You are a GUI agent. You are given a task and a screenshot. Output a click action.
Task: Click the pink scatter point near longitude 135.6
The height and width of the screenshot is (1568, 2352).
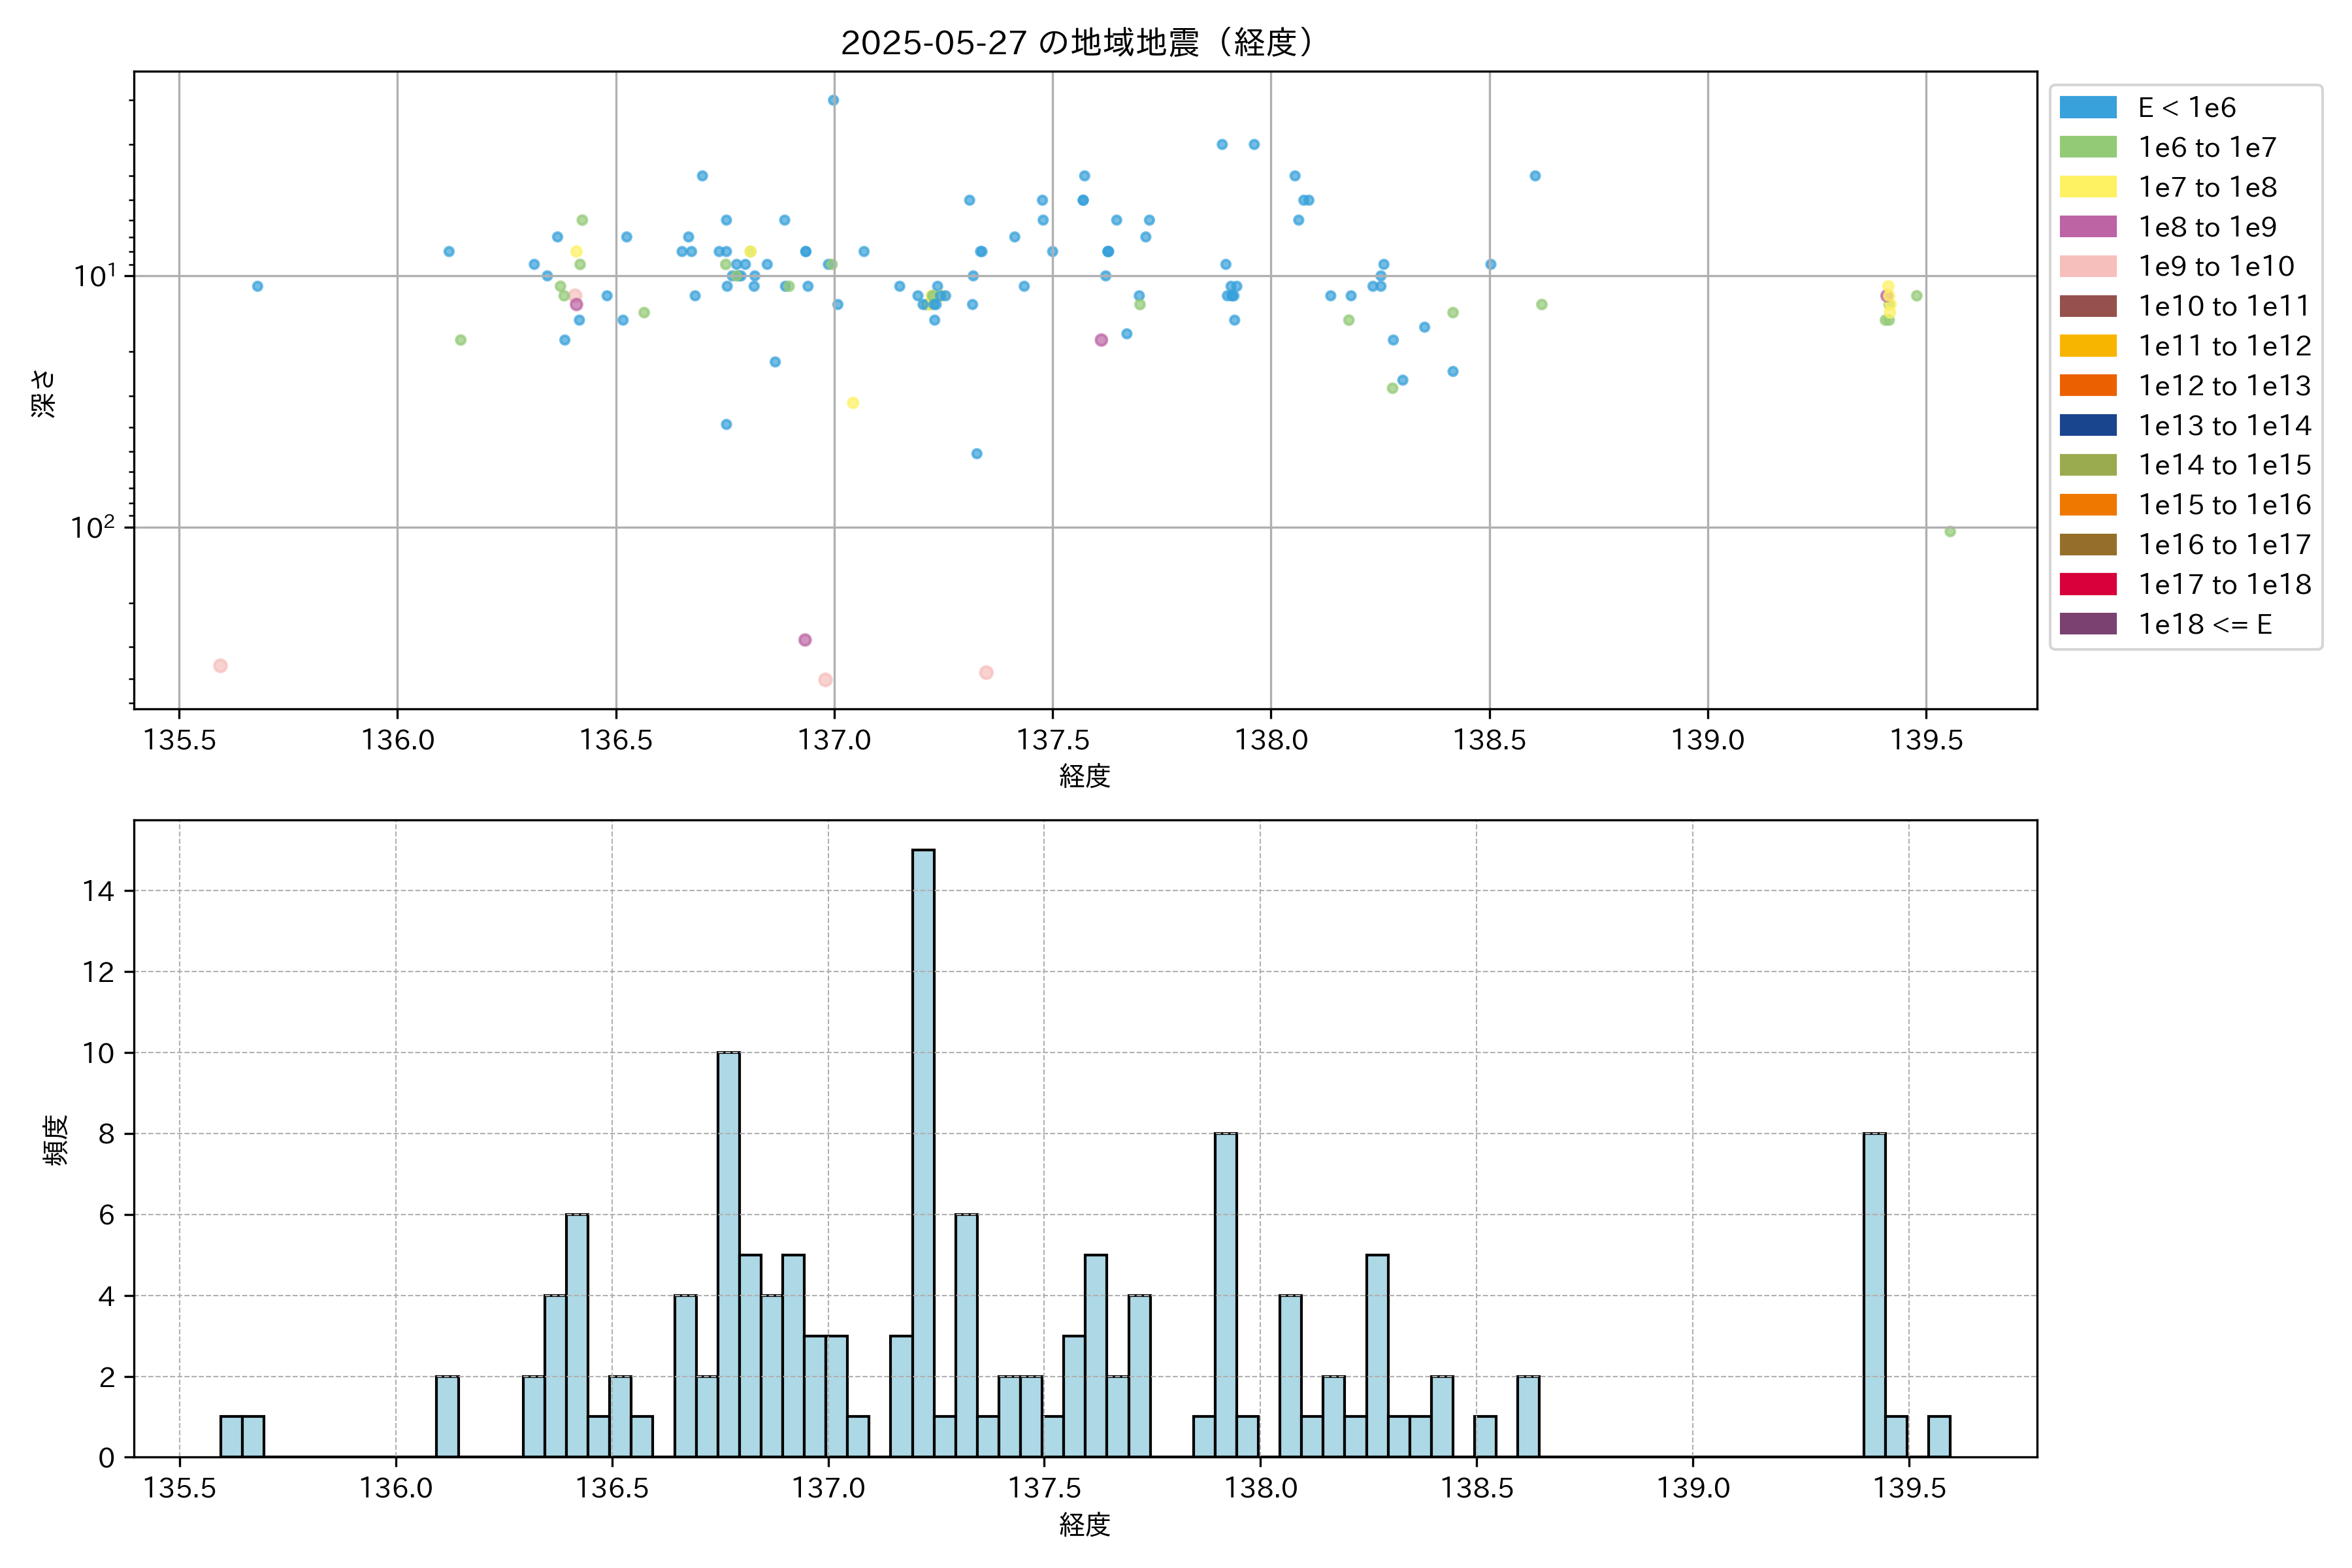click(220, 666)
